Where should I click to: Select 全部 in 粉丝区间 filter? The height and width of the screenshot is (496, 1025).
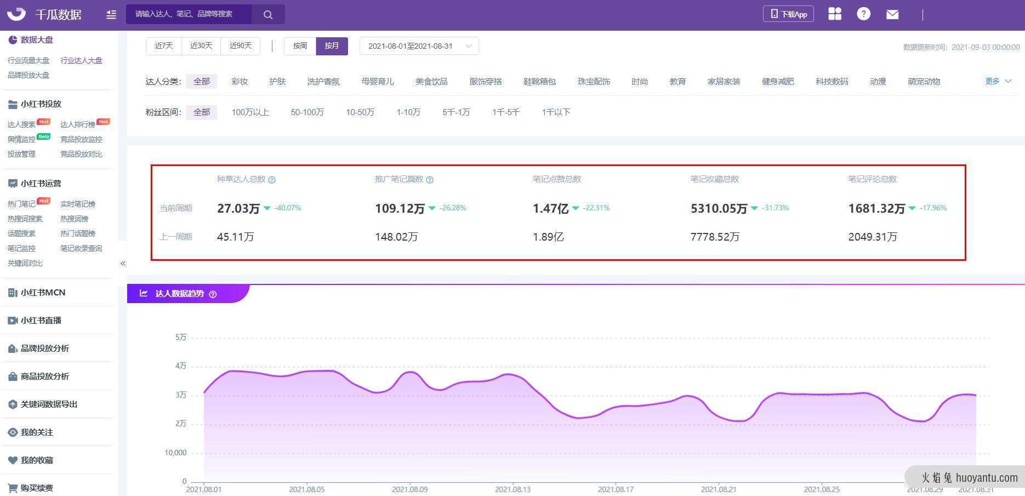coord(202,112)
